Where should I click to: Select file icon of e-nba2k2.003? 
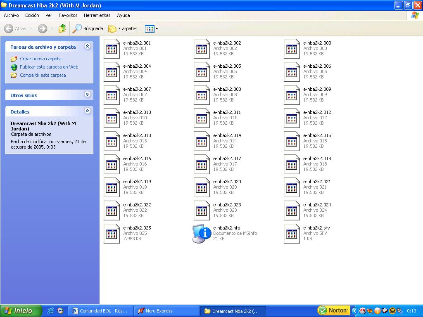[292, 49]
